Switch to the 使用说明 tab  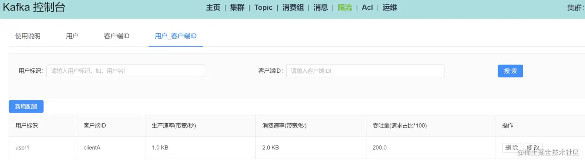click(28, 36)
